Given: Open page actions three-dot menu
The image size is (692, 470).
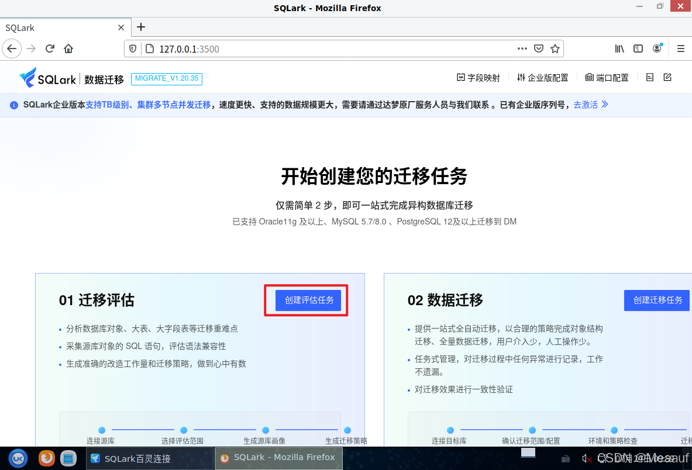Looking at the screenshot, I should [522, 49].
